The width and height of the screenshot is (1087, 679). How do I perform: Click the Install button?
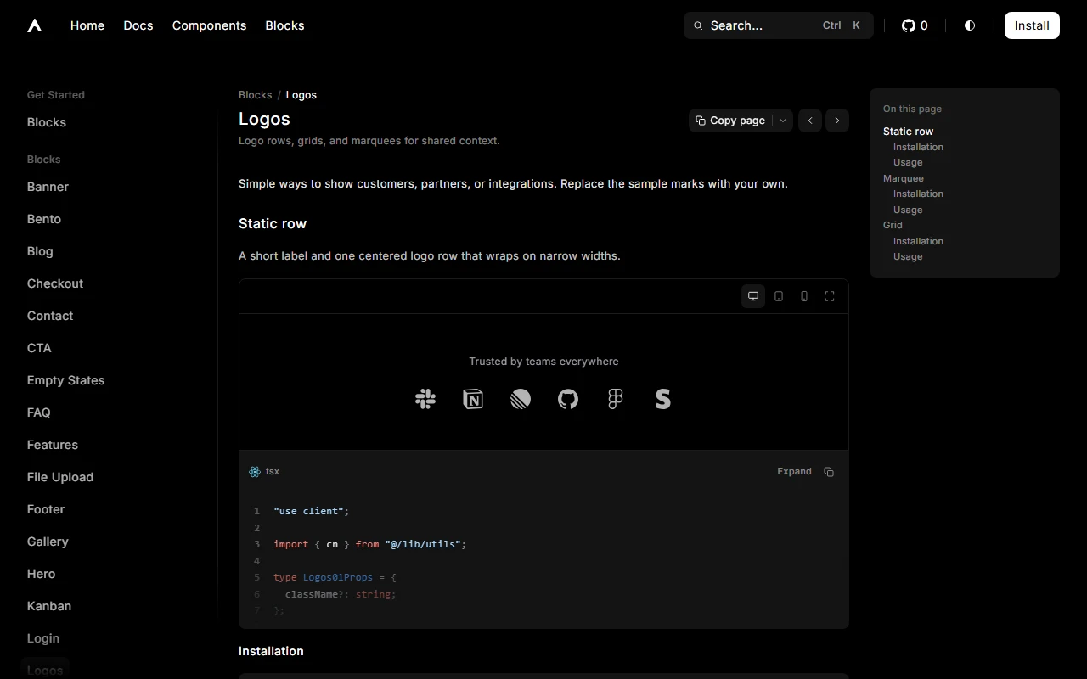[x=1032, y=25]
